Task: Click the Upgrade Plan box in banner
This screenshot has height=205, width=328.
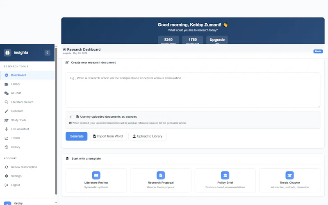Action: pos(217,40)
